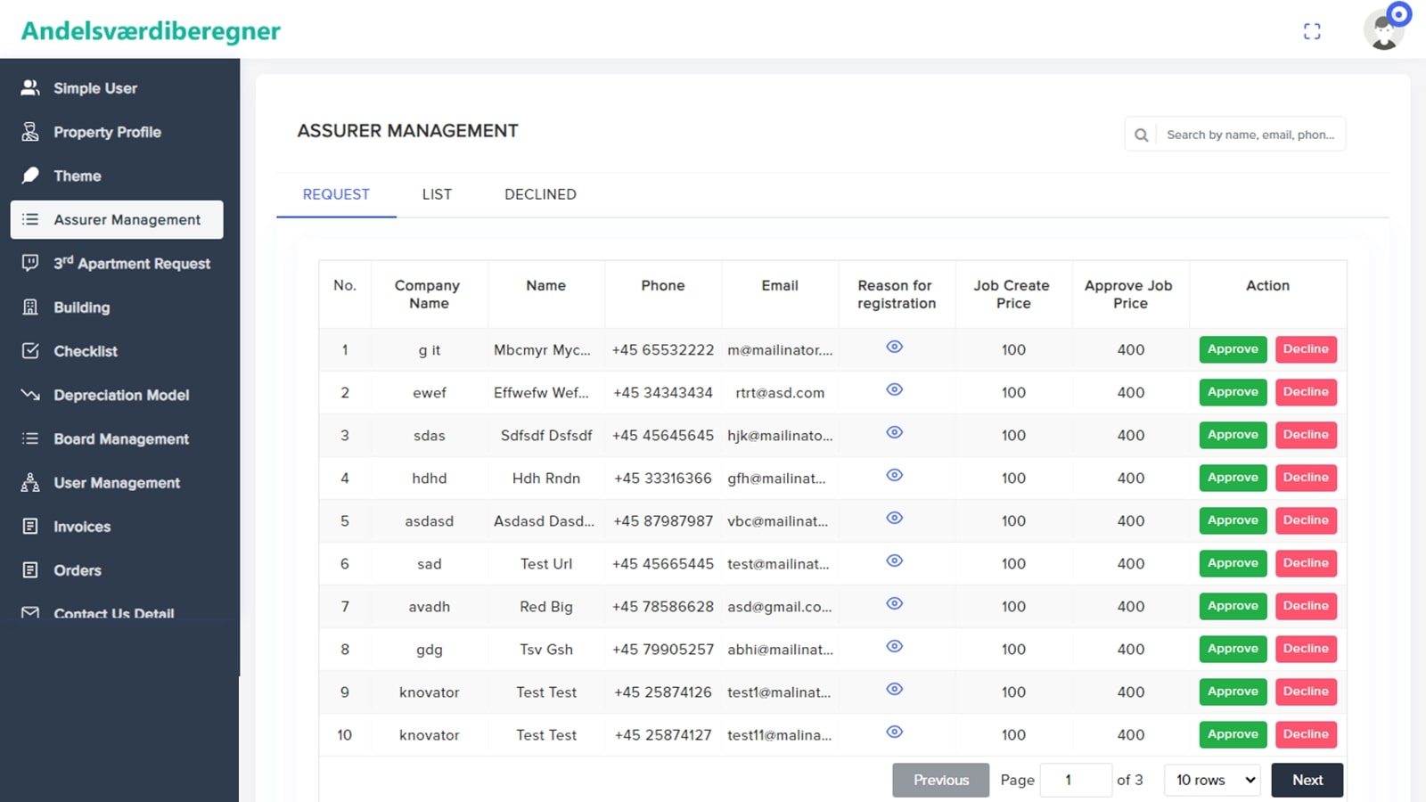Viewport: 1426px width, 802px height.
Task: Go to Property Profile in sidebar
Action: pyautogui.click(x=107, y=132)
